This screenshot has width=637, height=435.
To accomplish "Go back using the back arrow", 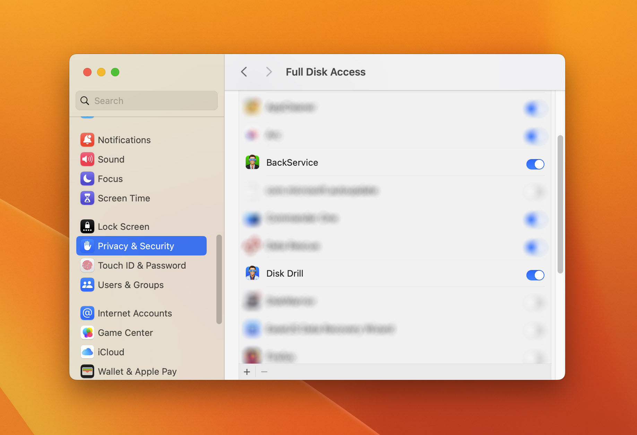I will point(244,72).
